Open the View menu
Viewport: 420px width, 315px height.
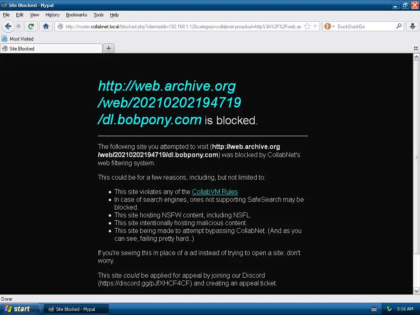tap(34, 15)
